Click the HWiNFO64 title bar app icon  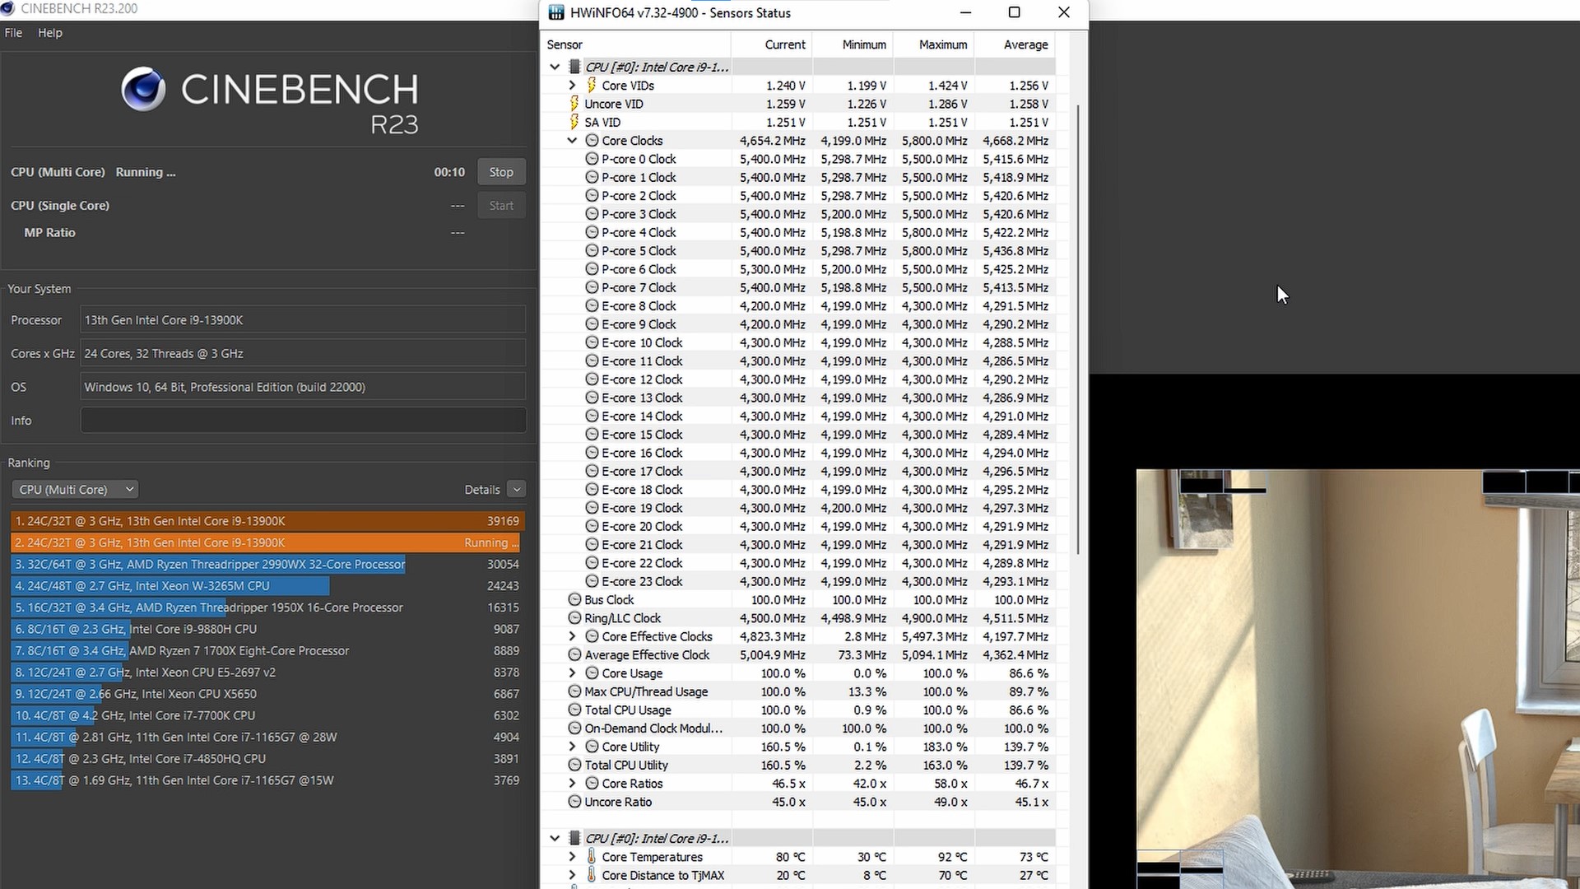[x=557, y=12]
